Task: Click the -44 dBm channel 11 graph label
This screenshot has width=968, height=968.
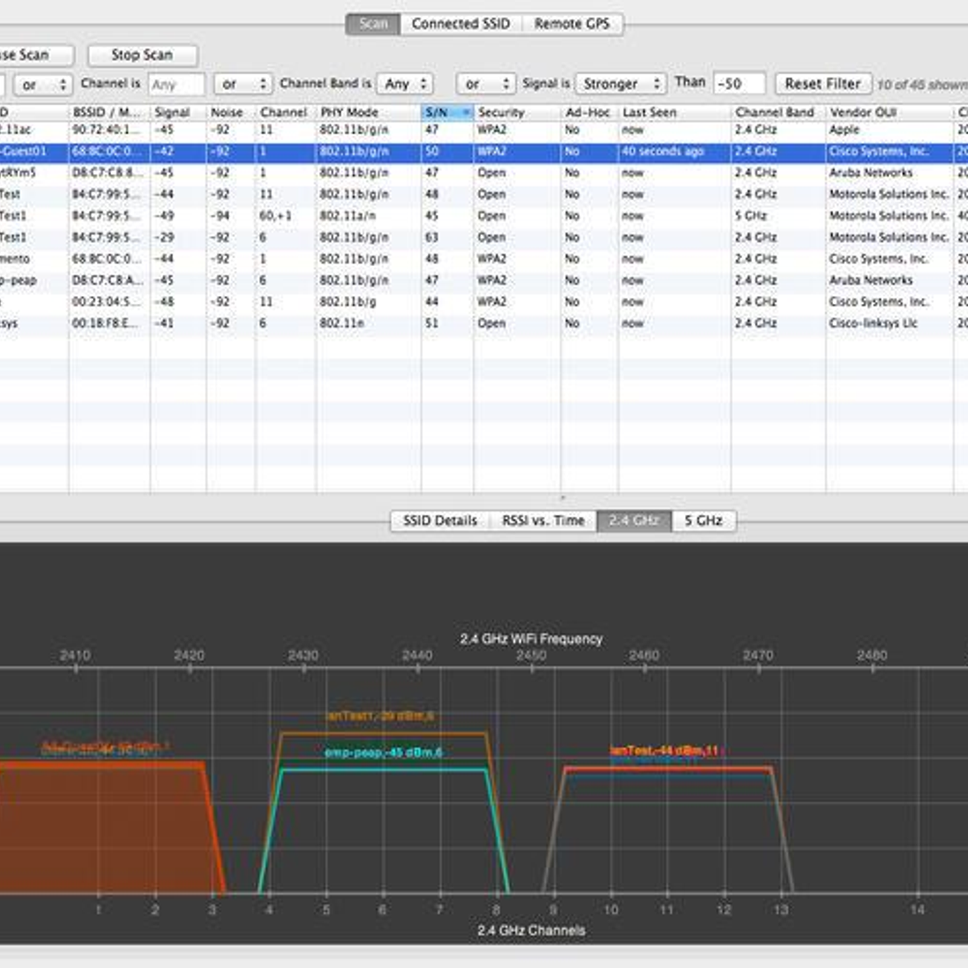Action: pos(664,751)
